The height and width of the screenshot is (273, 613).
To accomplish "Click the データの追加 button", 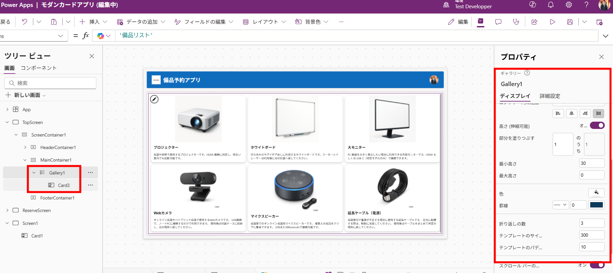I will [x=141, y=22].
